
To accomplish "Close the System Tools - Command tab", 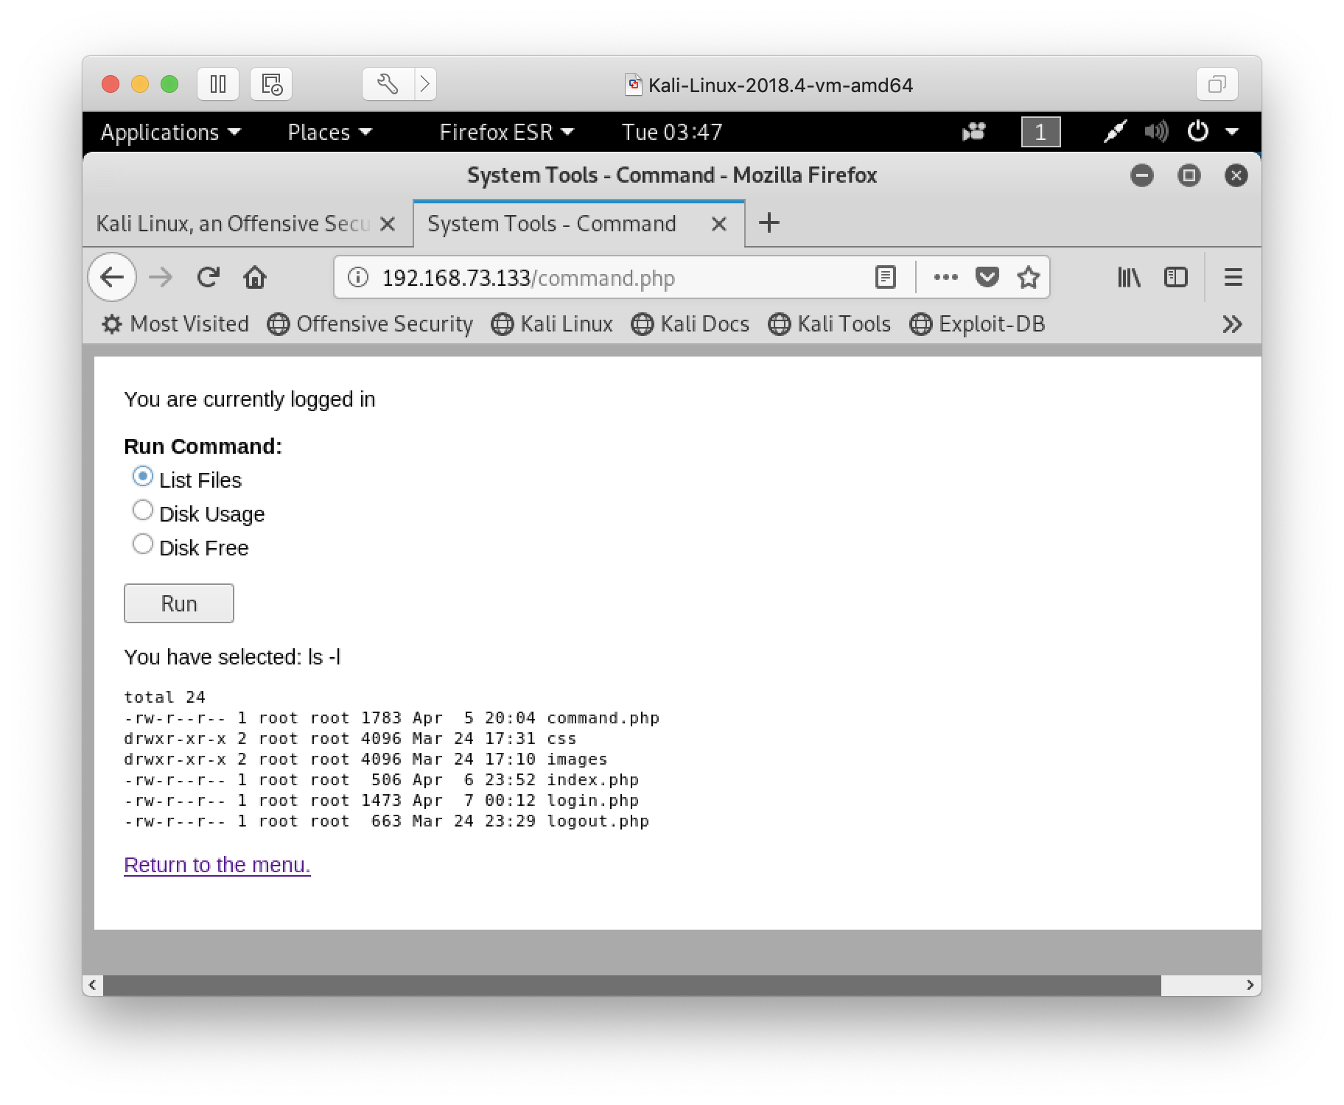I will [x=719, y=224].
